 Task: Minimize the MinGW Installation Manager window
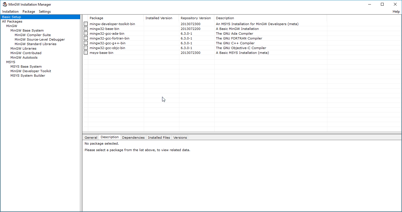[x=370, y=4]
